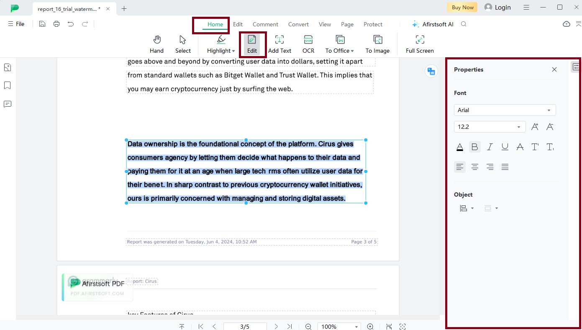Screen dimensions: 582x330
Task: Zoom out the document
Action: click(308, 326)
